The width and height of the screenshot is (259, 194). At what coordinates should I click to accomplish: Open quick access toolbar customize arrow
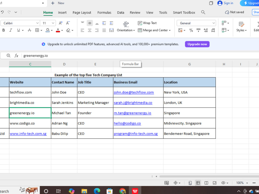point(16,12)
